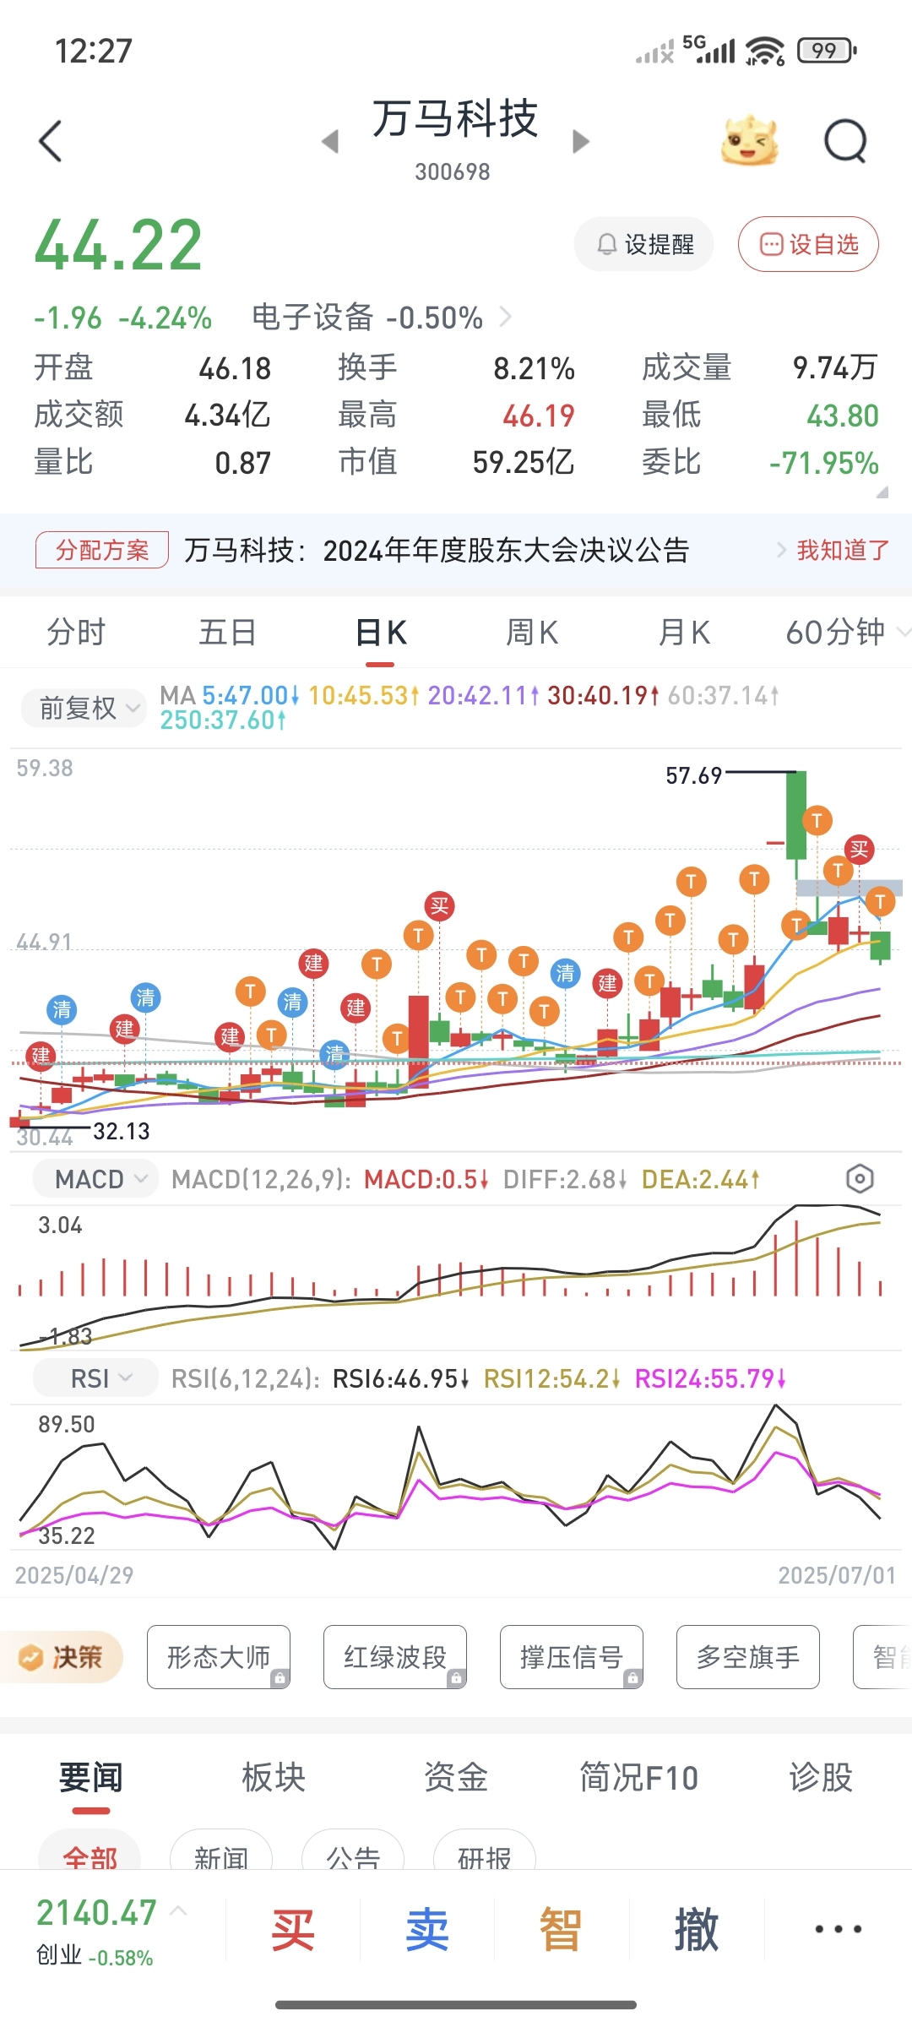Switch to the 五日 tab

coord(227,632)
